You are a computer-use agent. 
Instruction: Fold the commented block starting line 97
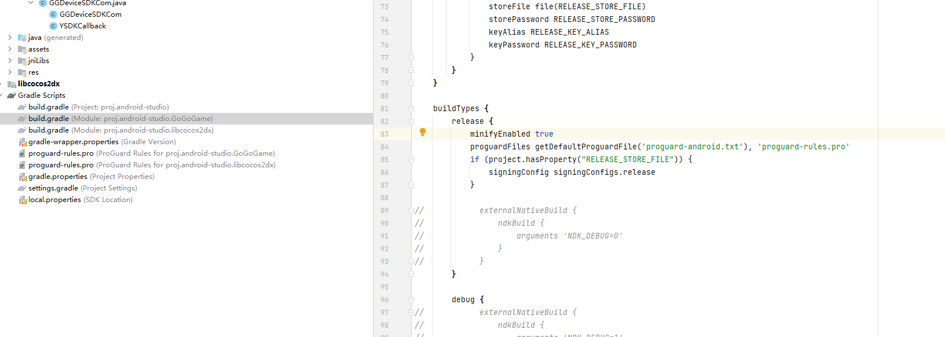coord(411,312)
